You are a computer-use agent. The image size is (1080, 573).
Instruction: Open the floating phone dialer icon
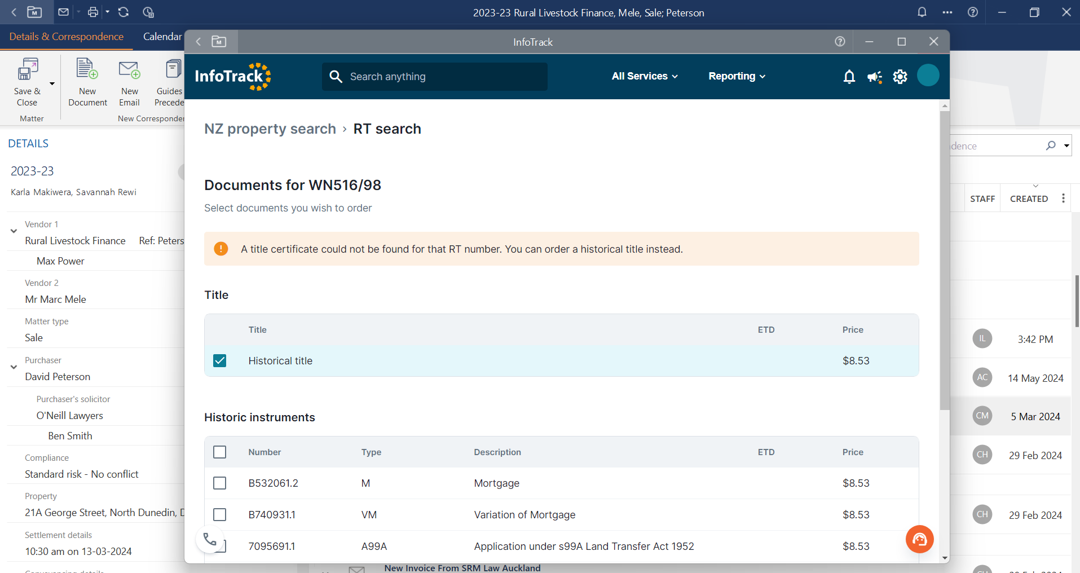pyautogui.click(x=209, y=539)
